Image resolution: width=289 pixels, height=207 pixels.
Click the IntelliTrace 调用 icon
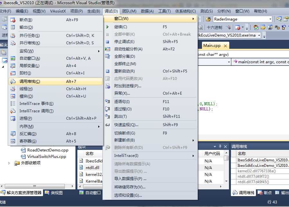(13, 111)
